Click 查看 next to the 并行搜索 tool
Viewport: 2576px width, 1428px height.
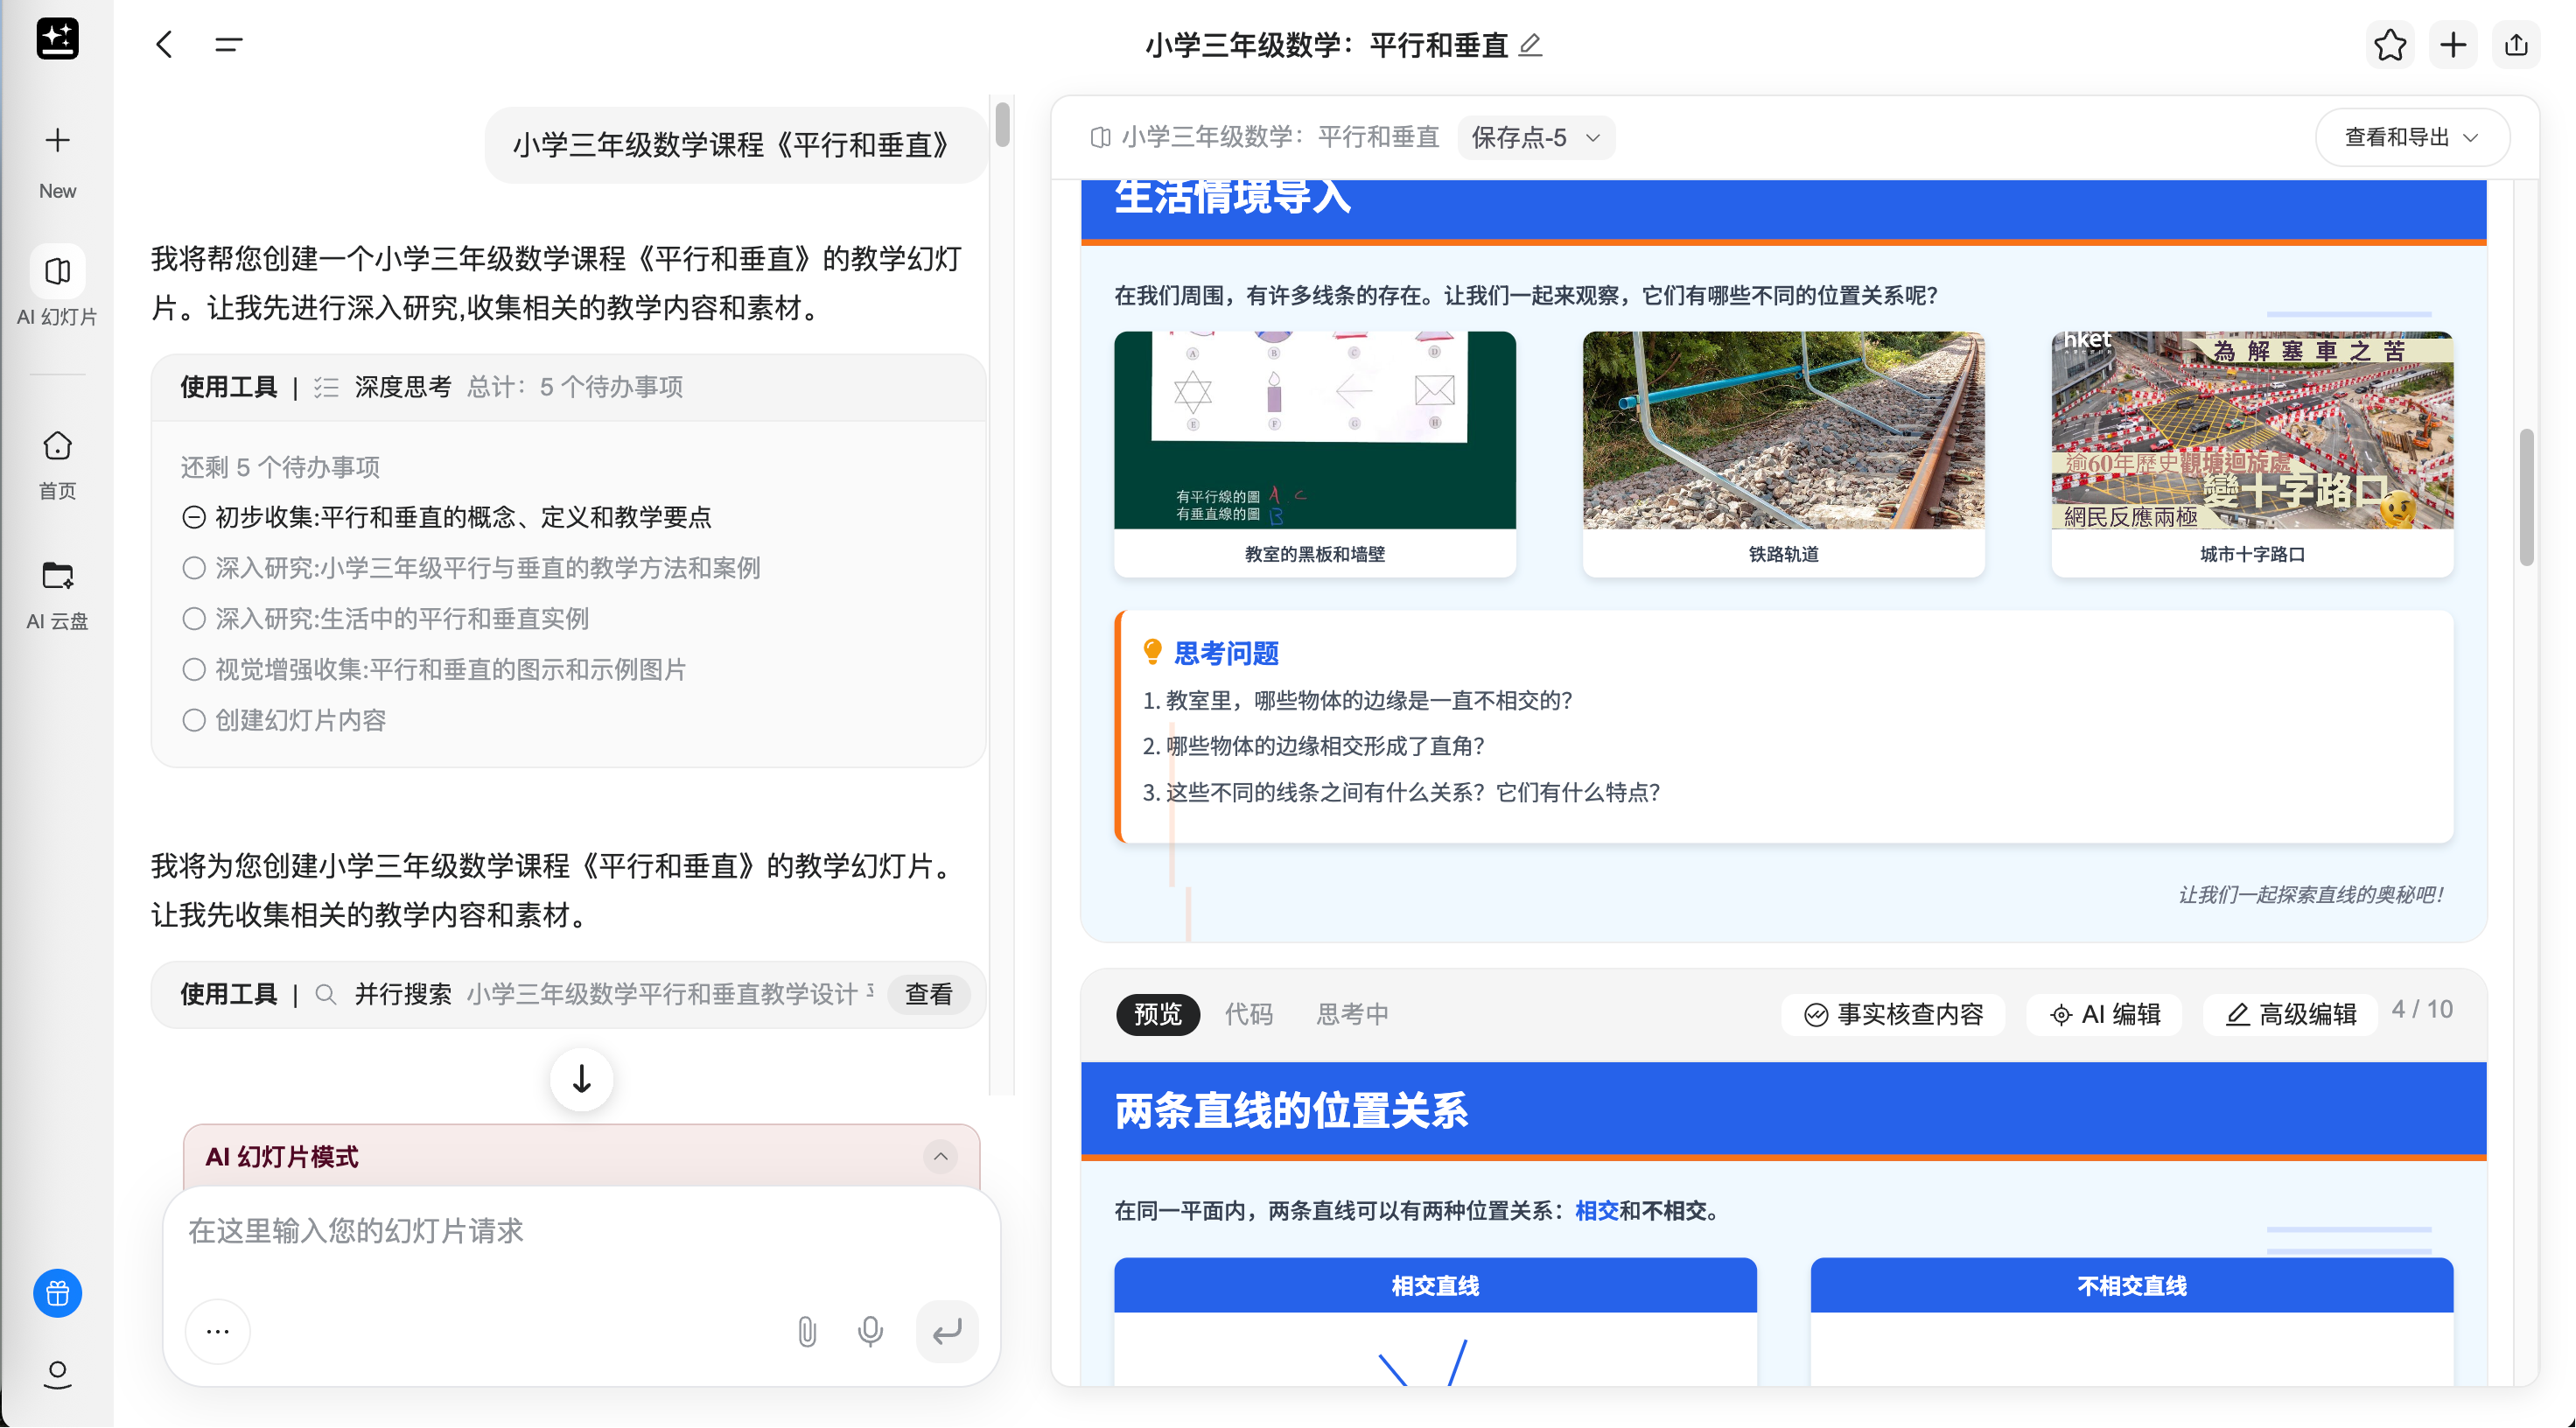coord(928,994)
